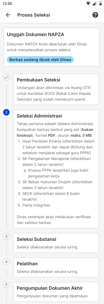Open the Pembukaan Seleksi card
The height and width of the screenshot is (304, 104).
(x=56, y=89)
